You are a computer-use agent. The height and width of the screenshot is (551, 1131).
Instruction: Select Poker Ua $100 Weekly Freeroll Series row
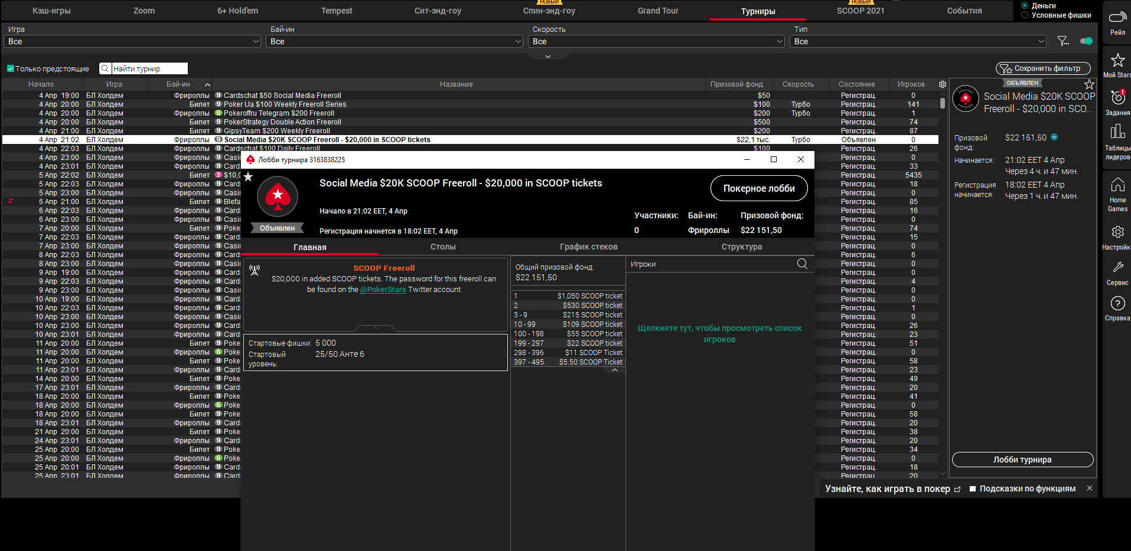pyautogui.click(x=470, y=104)
